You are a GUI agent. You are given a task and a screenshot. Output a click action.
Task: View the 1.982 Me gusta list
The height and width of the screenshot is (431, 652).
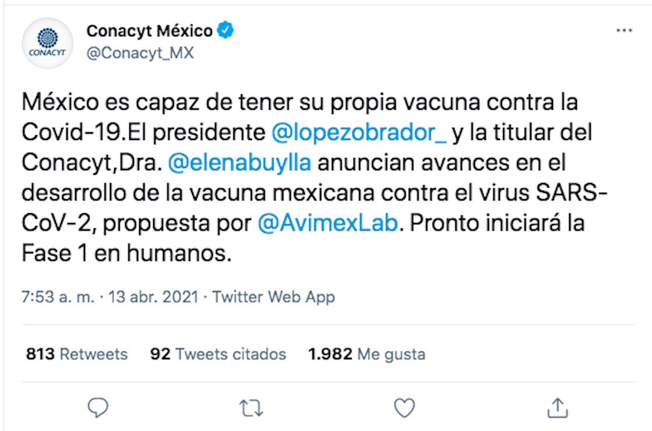click(x=367, y=354)
